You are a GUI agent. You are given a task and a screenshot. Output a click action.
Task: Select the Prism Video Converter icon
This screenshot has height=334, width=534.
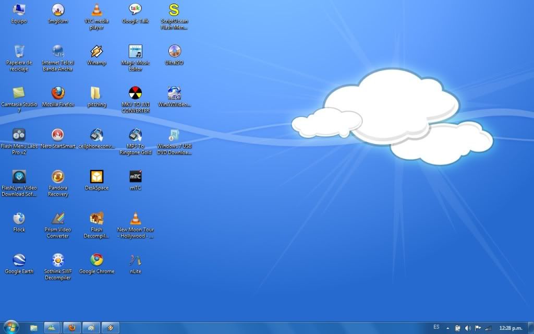58,225
